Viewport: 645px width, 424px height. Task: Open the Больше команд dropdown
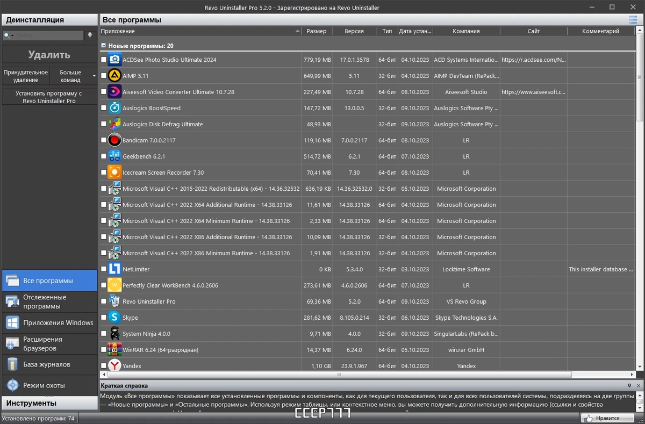[x=73, y=76]
